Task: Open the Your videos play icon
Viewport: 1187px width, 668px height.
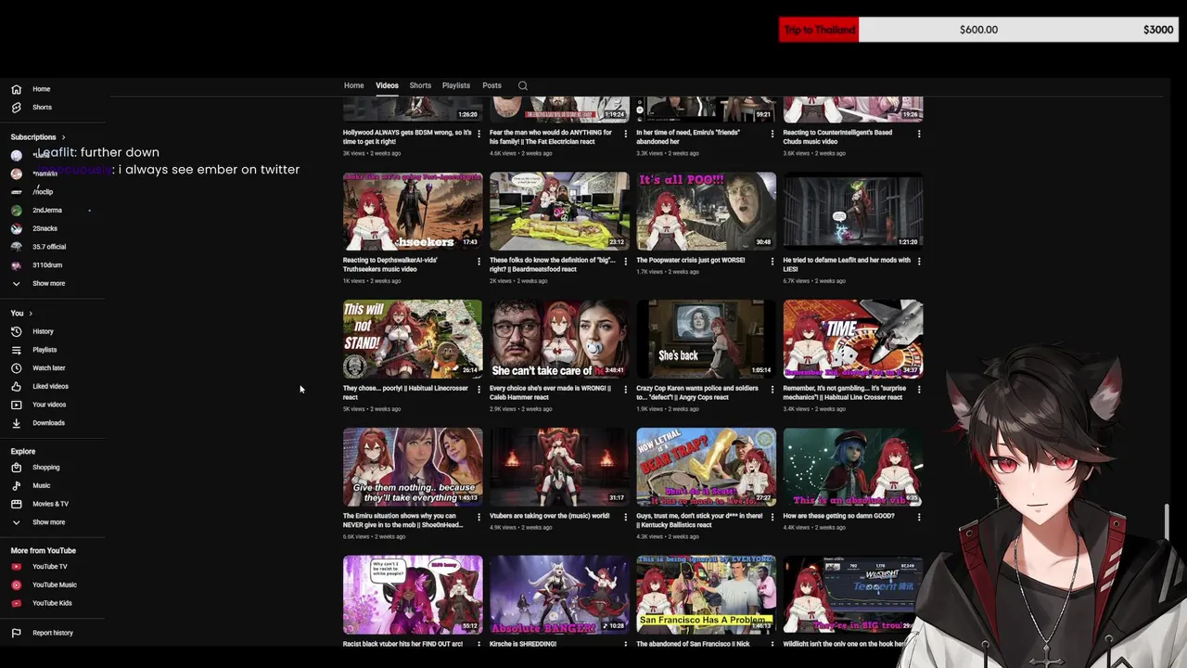Action: (16, 405)
